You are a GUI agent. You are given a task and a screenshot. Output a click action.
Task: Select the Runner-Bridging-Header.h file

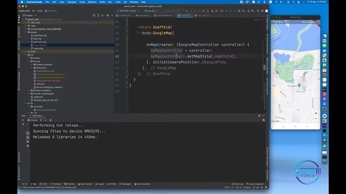48,87
